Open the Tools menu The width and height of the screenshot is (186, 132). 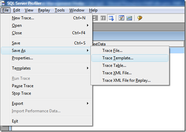pos(60,10)
